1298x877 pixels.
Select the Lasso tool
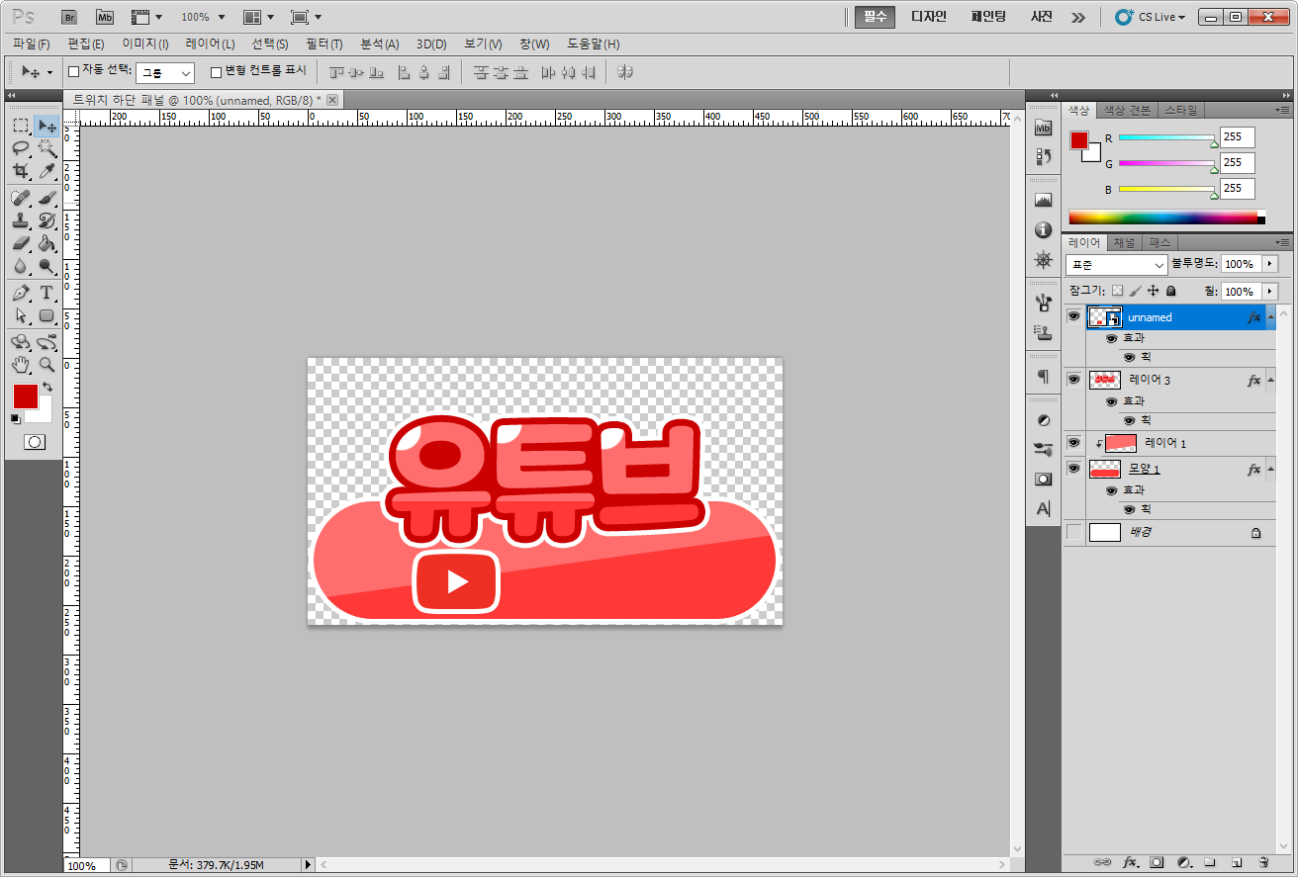point(21,148)
